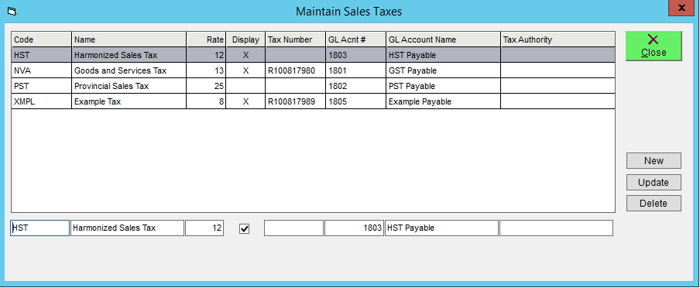
Task: Click rate 25 in PST row
Action: pos(206,86)
